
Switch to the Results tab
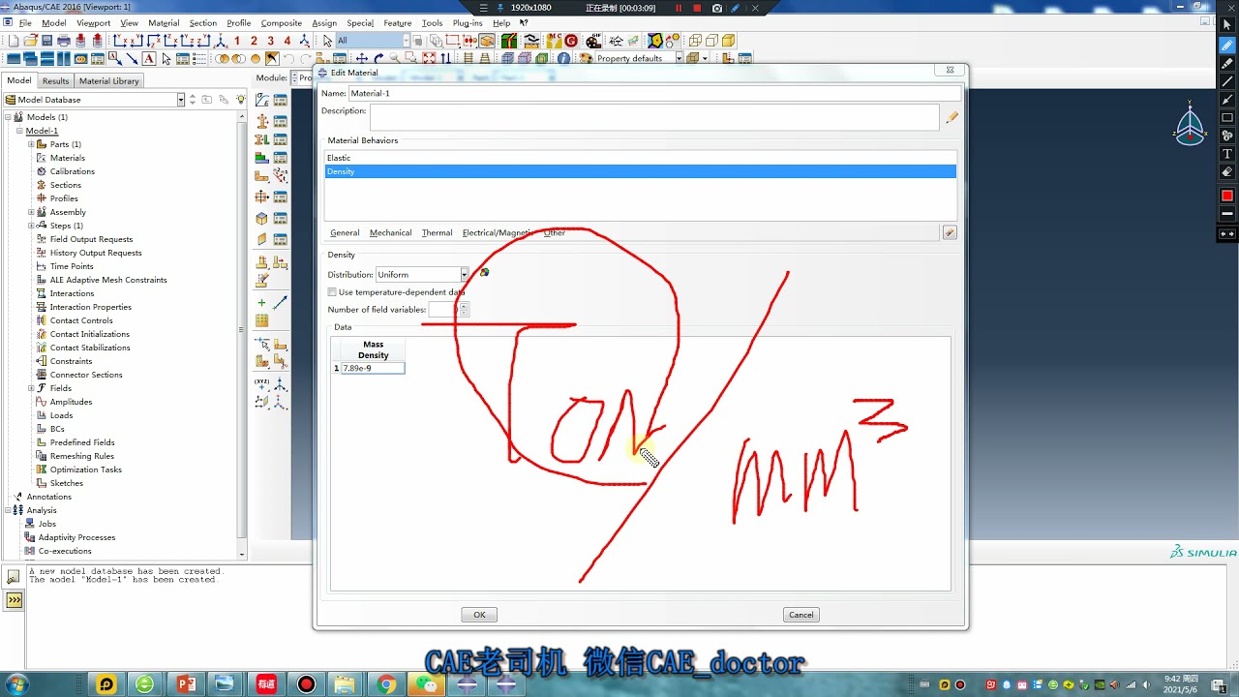pos(55,81)
